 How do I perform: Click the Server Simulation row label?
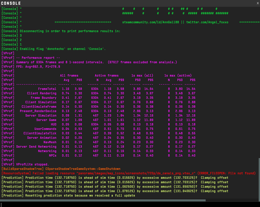tap(41, 116)
